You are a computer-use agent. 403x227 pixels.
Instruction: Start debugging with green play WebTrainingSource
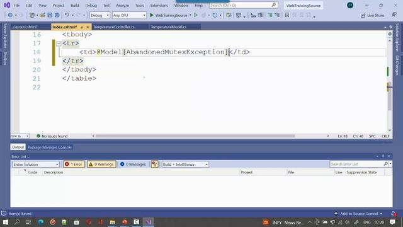click(168, 15)
